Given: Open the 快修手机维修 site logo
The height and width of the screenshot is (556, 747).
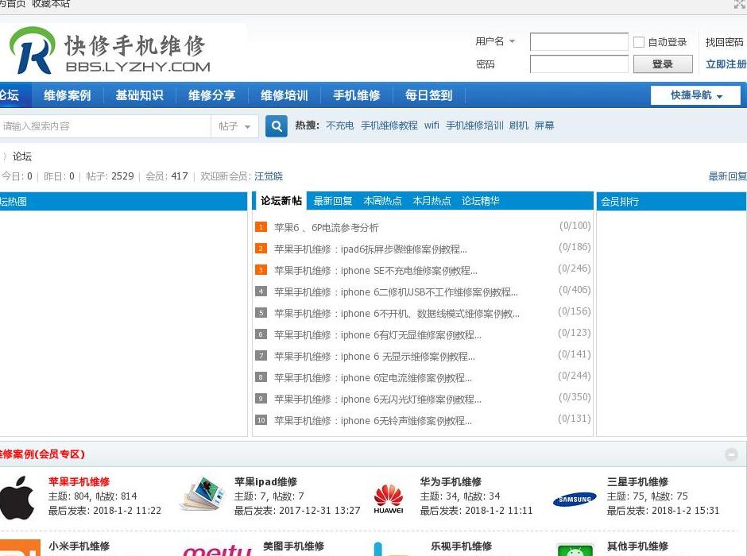Looking at the screenshot, I should [110, 51].
